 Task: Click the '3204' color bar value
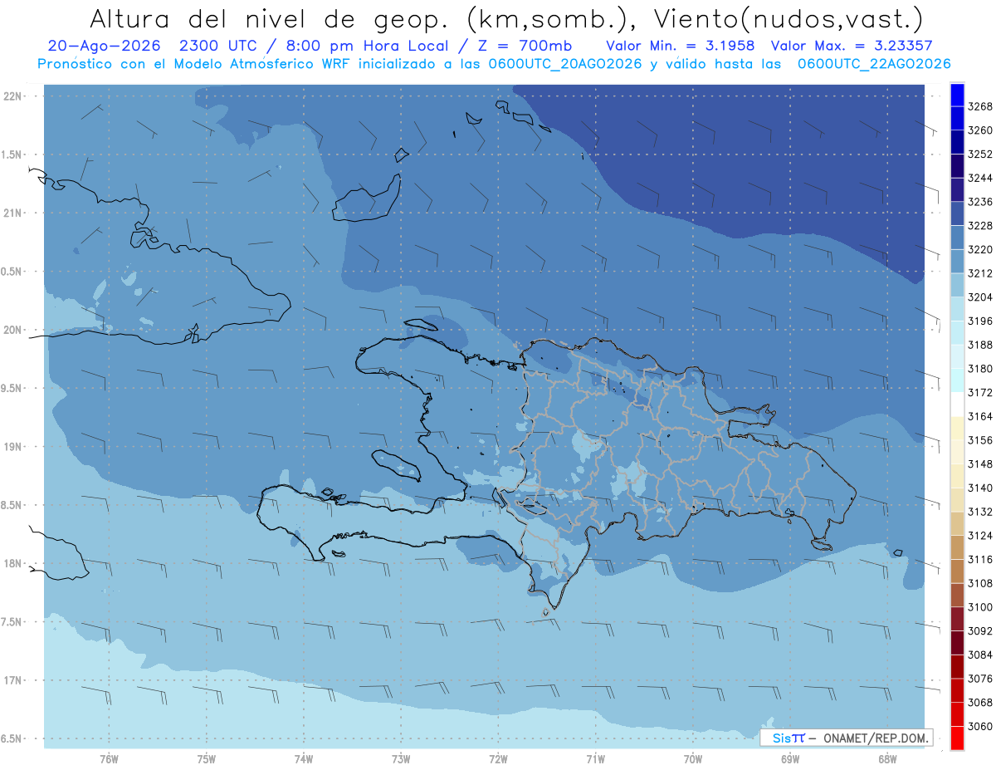(980, 297)
